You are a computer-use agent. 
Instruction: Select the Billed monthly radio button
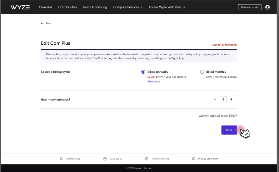[202, 72]
